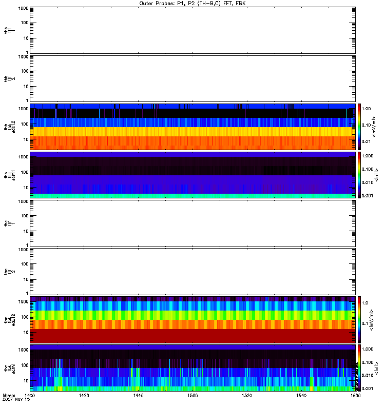
Task: Click the 'thb fff 1' y-axis title
Action: [x=9, y=30]
